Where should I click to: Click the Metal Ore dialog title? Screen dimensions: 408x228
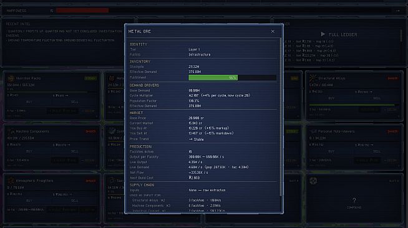coord(140,31)
